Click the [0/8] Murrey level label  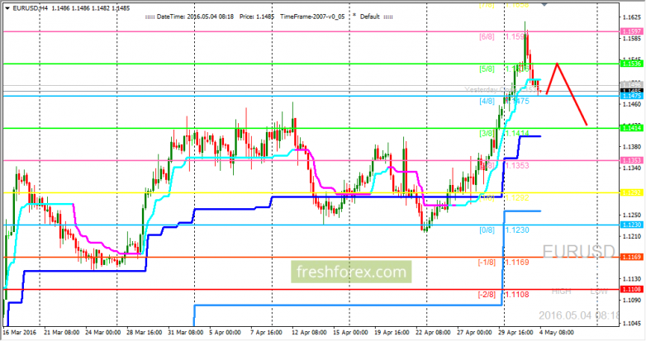[x=487, y=230]
